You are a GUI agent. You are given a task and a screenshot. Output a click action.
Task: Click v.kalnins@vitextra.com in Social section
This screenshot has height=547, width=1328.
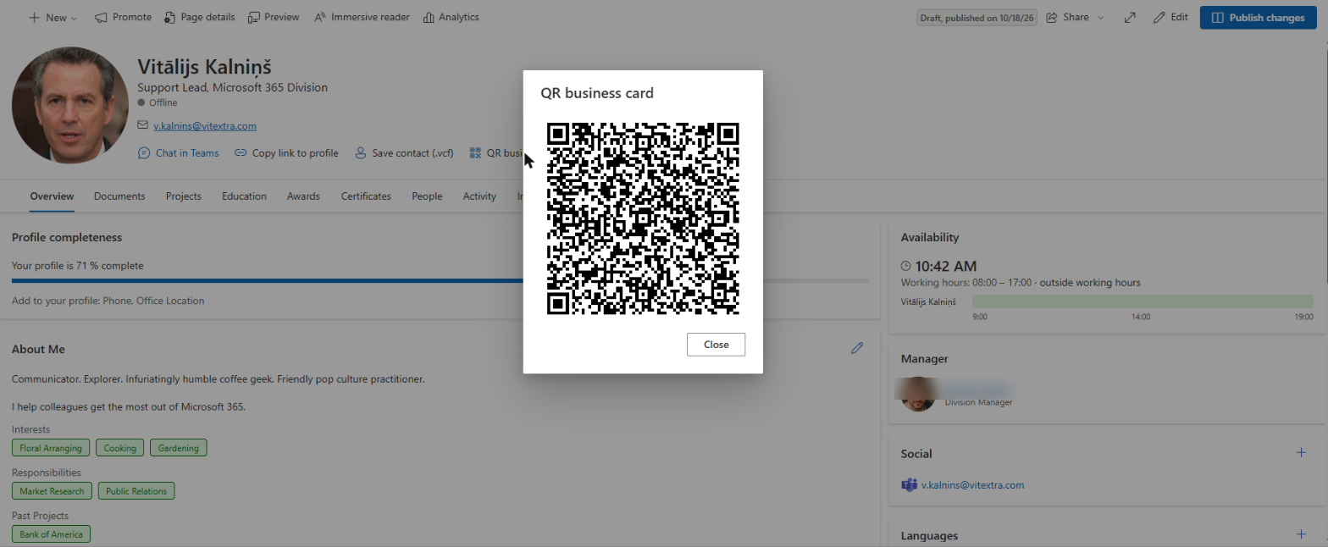click(x=973, y=485)
